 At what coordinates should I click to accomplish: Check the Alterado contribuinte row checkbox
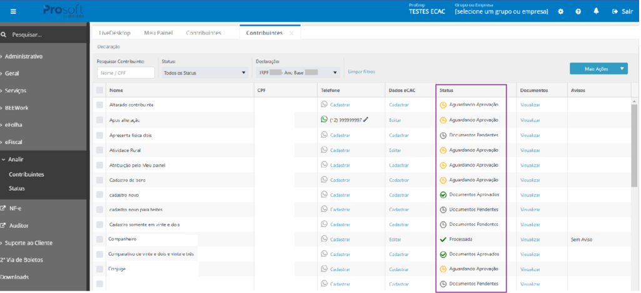point(100,105)
